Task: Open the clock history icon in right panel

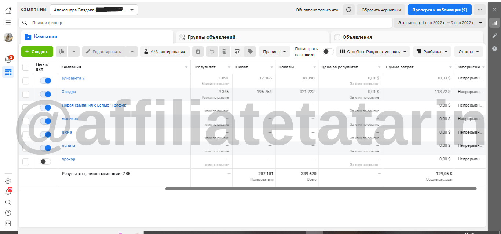Action: 494,48
